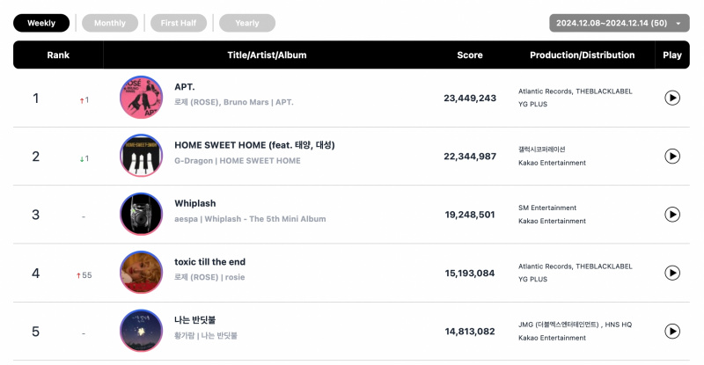The height and width of the screenshot is (365, 704).
Task: Select the First Half chart tab
Action: tap(179, 23)
